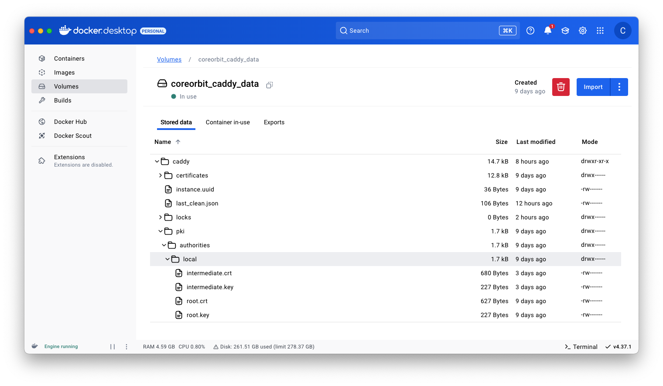Image resolution: width=663 pixels, height=386 pixels.
Task: Open Docker Hub from sidebar
Action: click(79, 122)
